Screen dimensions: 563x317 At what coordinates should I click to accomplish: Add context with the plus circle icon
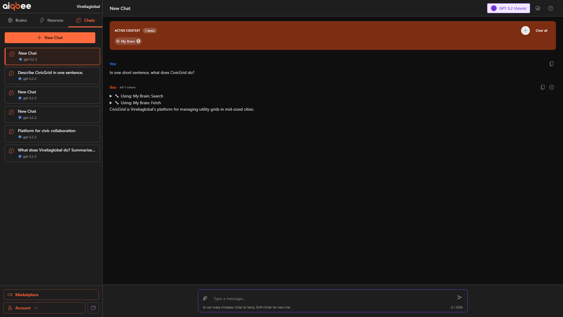pyautogui.click(x=525, y=31)
